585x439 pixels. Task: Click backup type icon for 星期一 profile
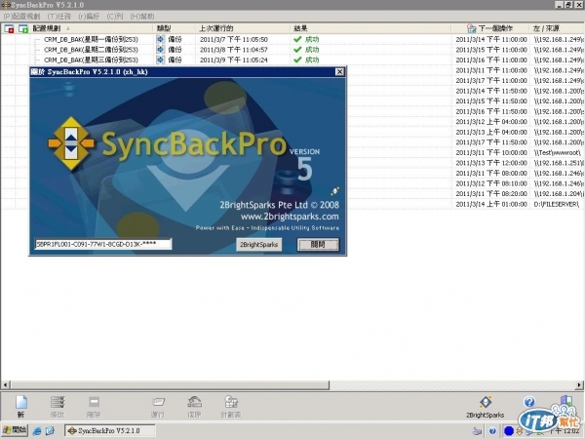coord(161,39)
